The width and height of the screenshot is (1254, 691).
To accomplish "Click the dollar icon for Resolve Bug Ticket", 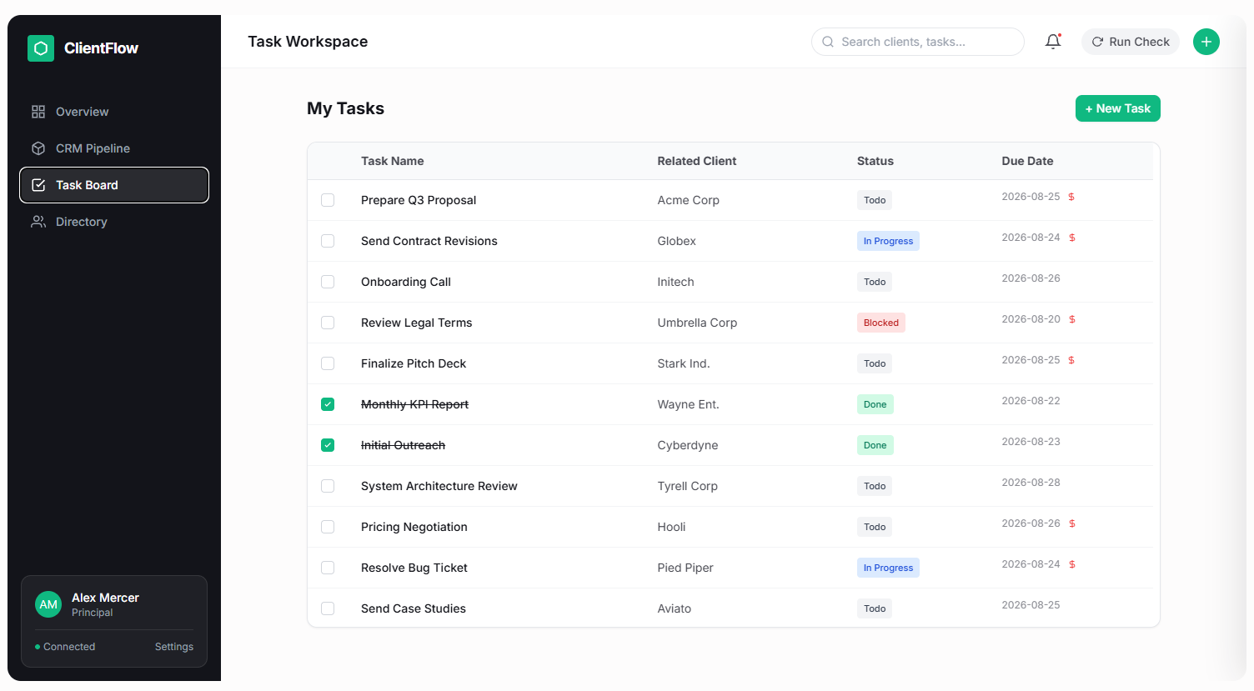I will pos(1072,564).
